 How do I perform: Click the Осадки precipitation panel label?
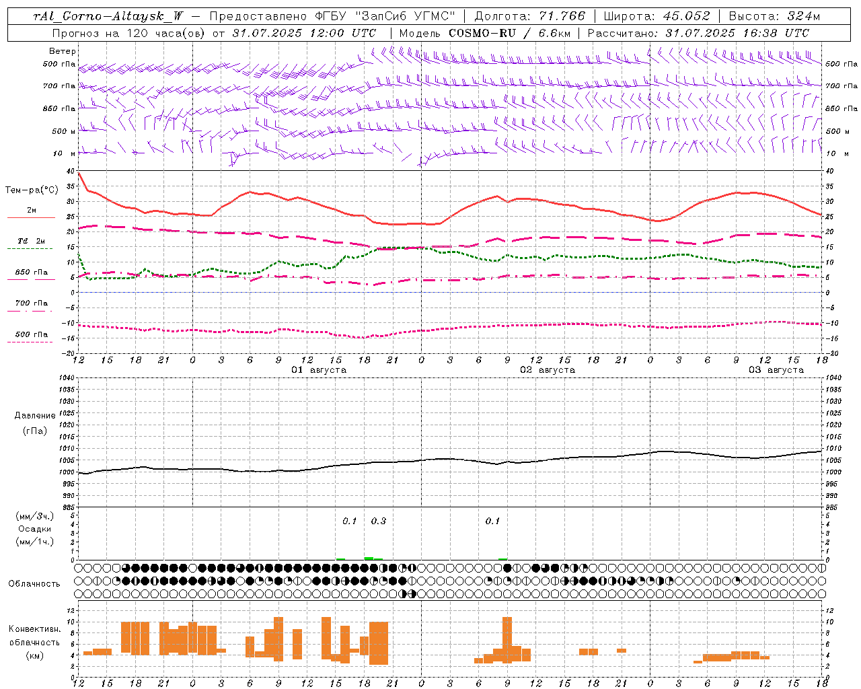point(34,529)
